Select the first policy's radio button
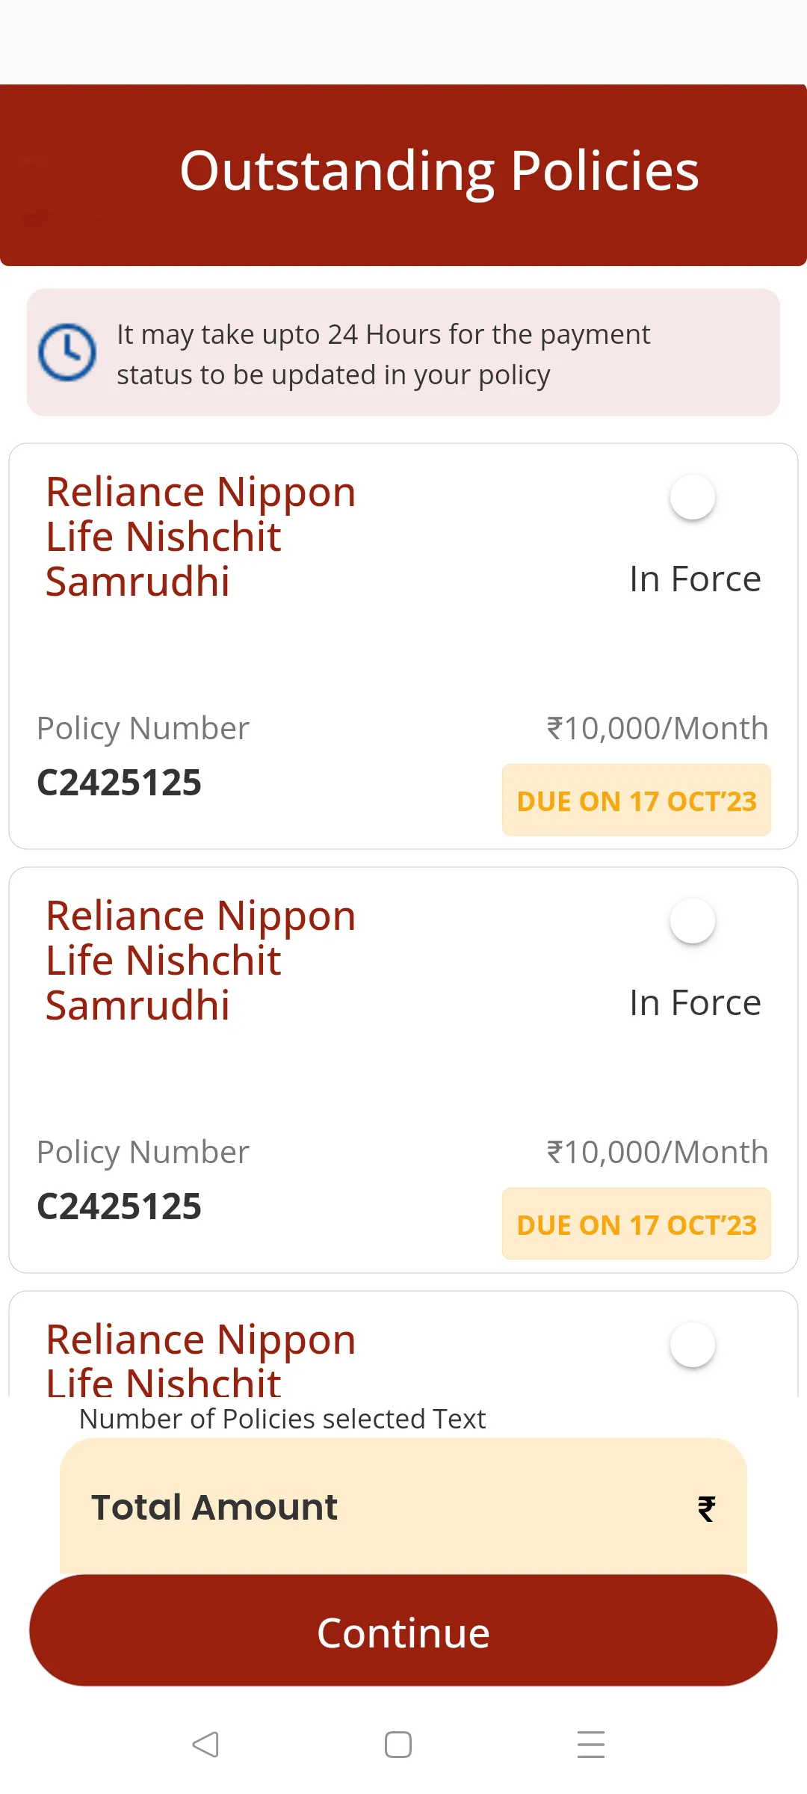 [x=693, y=497]
